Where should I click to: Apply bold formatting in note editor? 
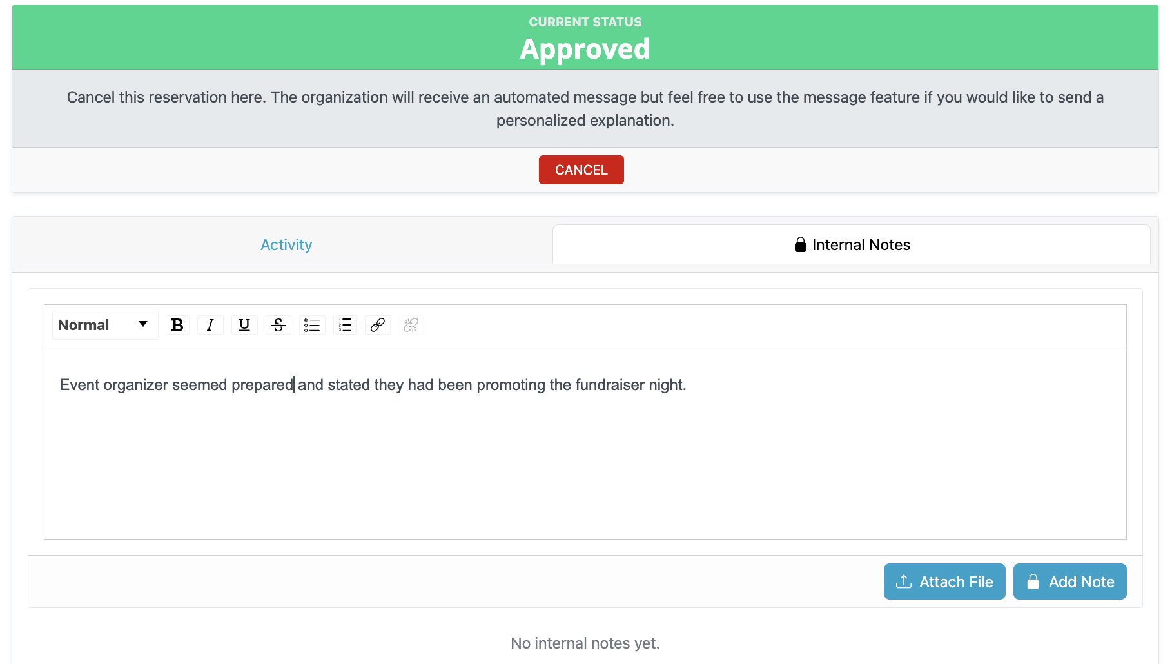[x=177, y=325]
